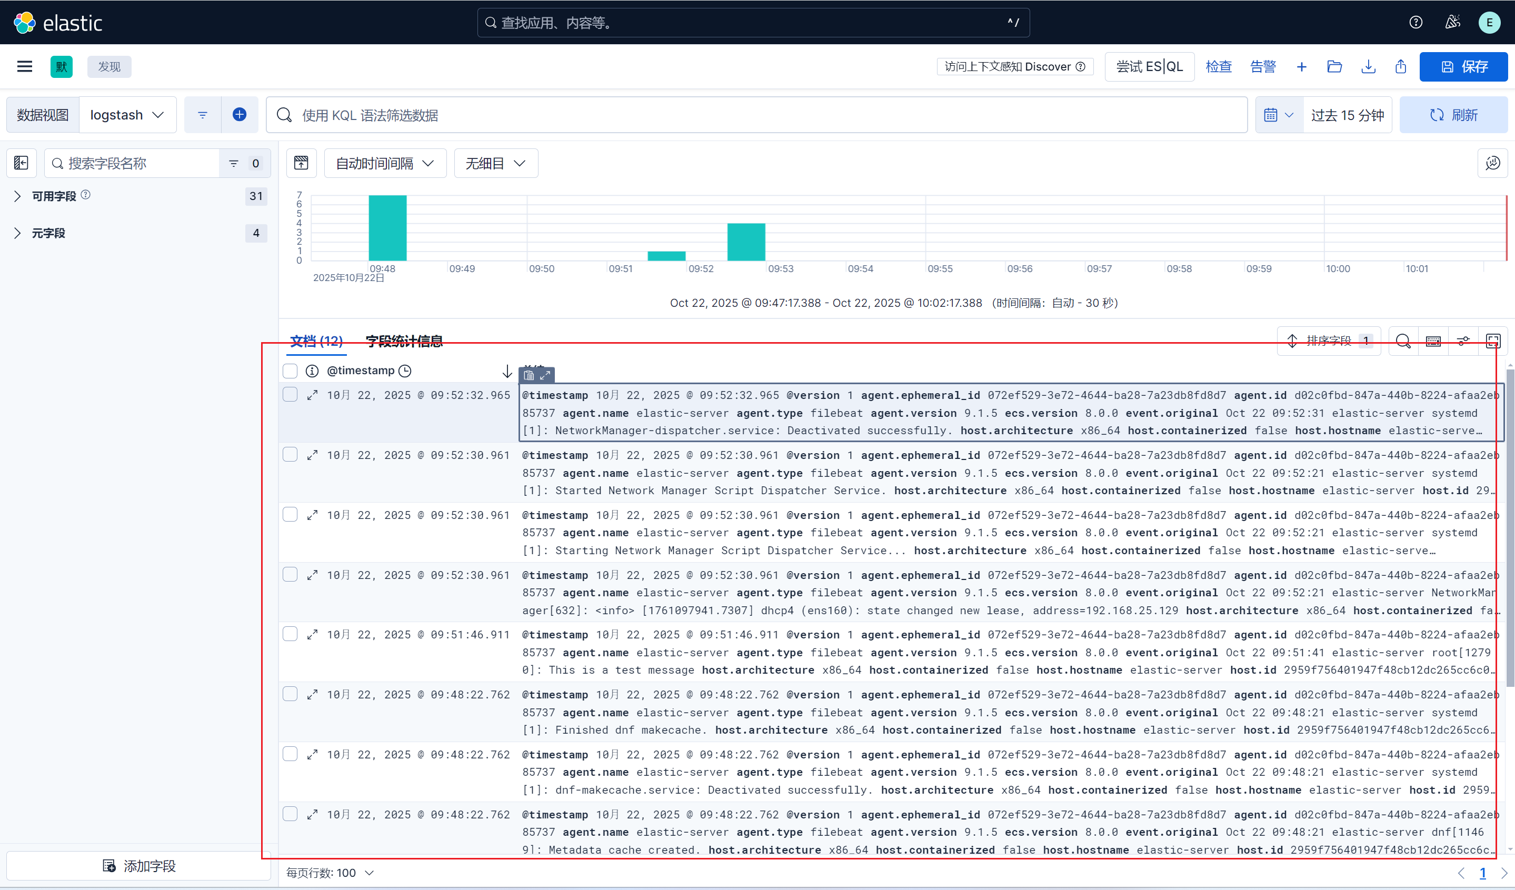
Task: Click the download icon in top toolbar
Action: [1368, 66]
